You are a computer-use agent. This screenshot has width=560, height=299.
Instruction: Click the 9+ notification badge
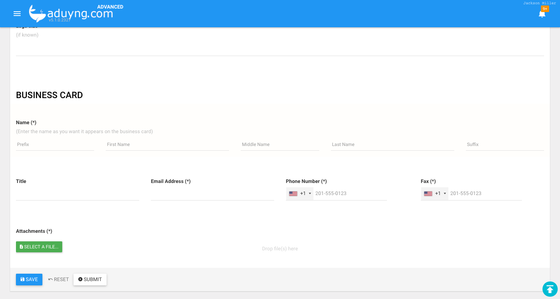545,8
